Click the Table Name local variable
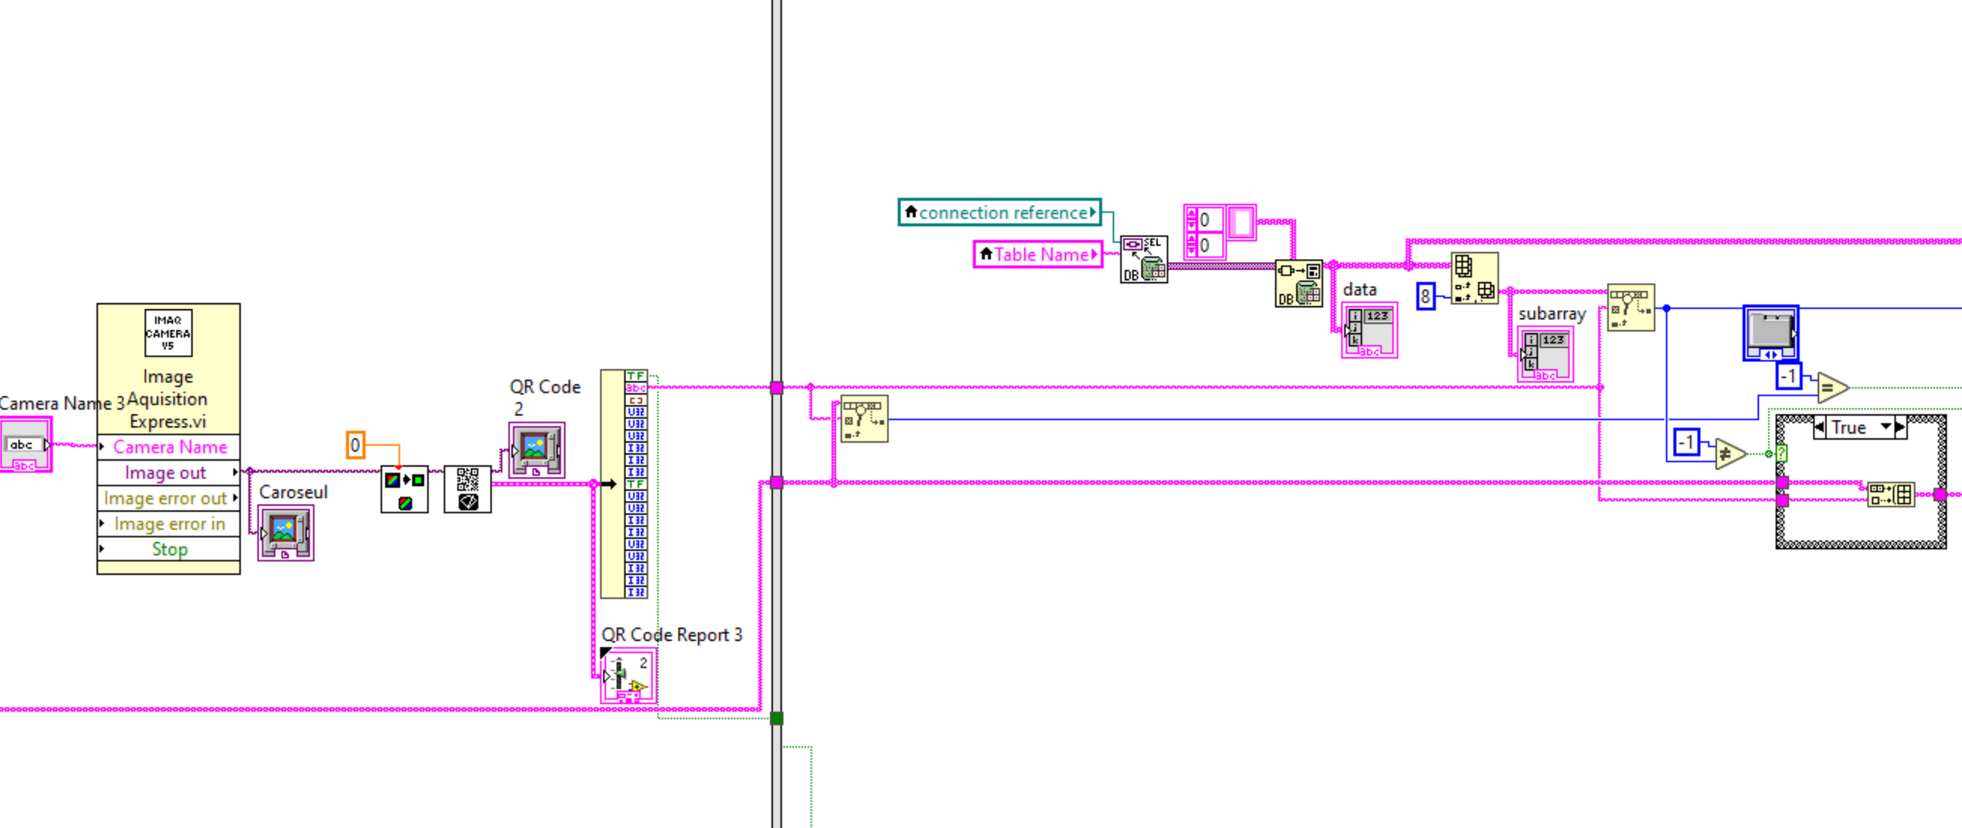 [1037, 254]
